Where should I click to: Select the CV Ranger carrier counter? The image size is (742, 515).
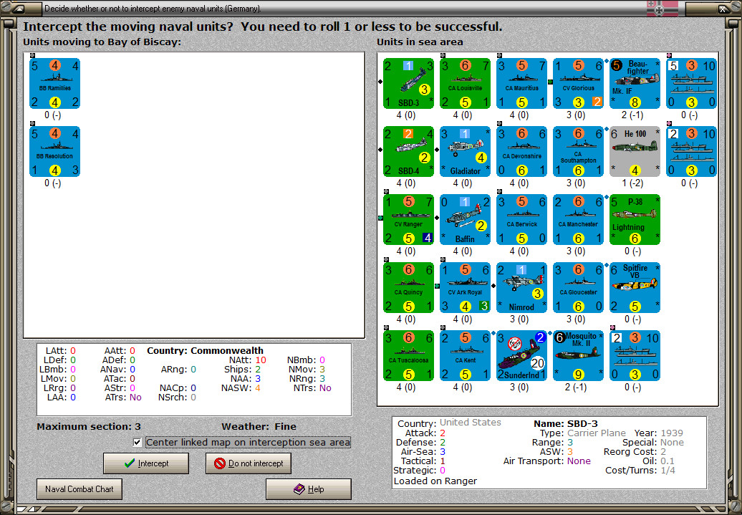[408, 220]
